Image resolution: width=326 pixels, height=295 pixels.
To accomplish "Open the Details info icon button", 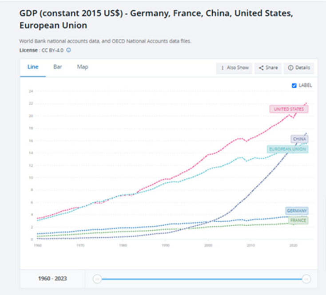I will pos(299,68).
